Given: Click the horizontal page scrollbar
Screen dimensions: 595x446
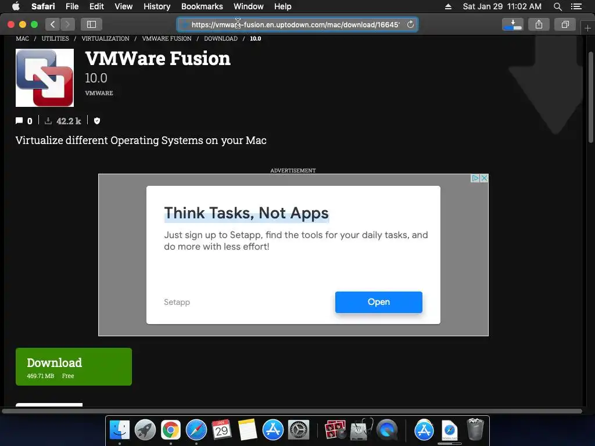Looking at the screenshot, I should [292, 411].
